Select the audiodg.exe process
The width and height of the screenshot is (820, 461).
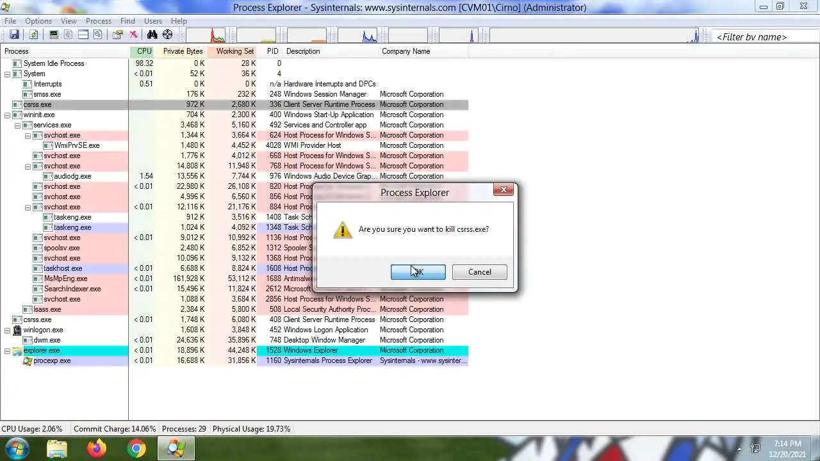coord(72,176)
